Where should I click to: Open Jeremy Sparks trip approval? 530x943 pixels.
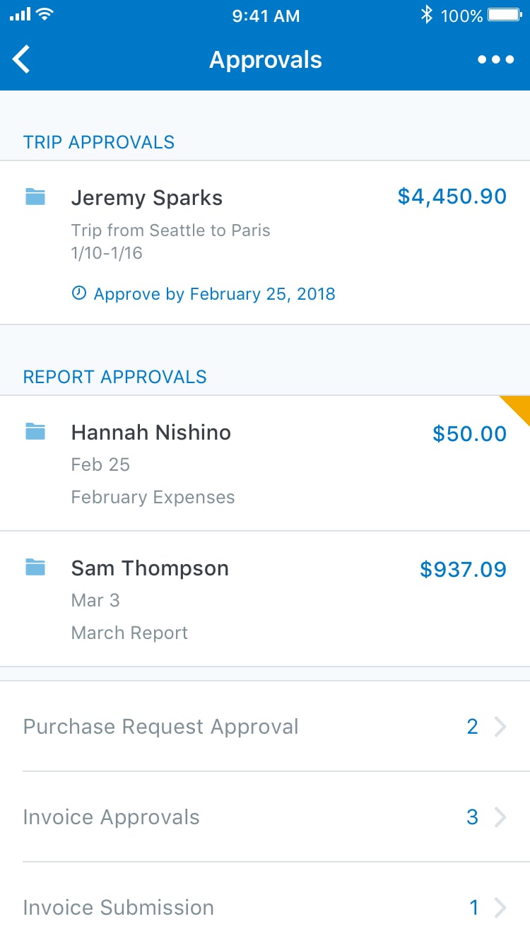pyautogui.click(x=147, y=198)
